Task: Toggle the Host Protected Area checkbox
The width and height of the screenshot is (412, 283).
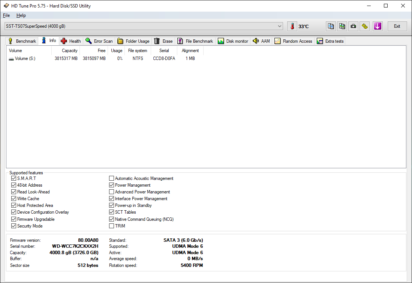Action: click(x=13, y=205)
